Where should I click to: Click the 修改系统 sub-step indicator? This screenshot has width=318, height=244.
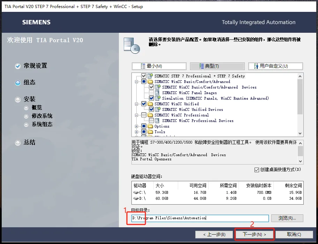[x=26, y=116]
